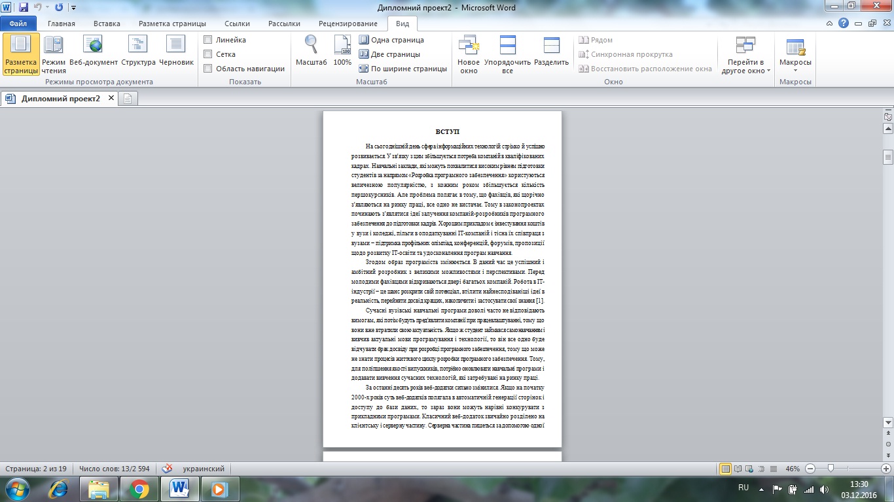
Task: Collapse the ribbon with the caret button
Action: click(x=831, y=24)
